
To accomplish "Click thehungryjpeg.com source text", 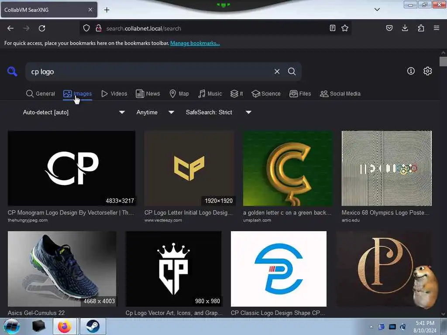I will [28, 220].
